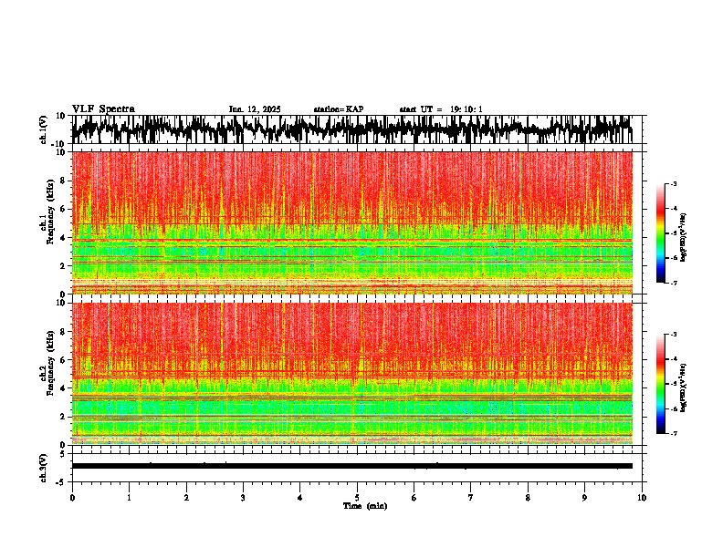Click the ch.2 spectrogram colorbar

coord(660,384)
